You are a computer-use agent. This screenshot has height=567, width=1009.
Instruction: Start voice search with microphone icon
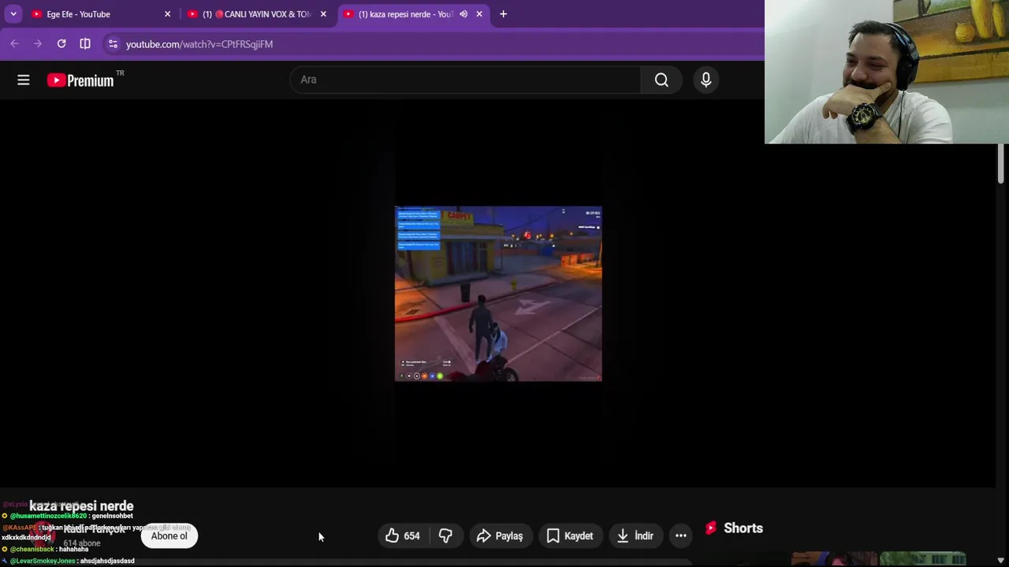click(x=706, y=80)
